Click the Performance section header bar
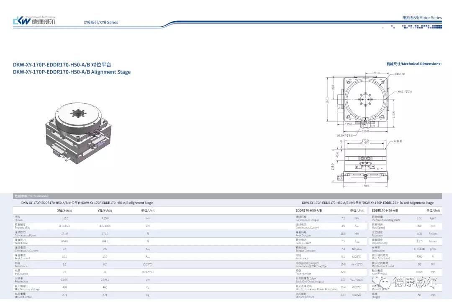 [226, 196]
